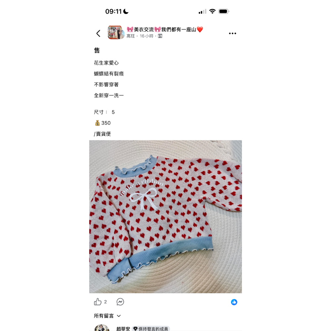Tap the group members privacy icon

tap(160, 36)
